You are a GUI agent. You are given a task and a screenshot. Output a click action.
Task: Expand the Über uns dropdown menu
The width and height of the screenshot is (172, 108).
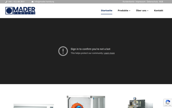tap(142, 11)
